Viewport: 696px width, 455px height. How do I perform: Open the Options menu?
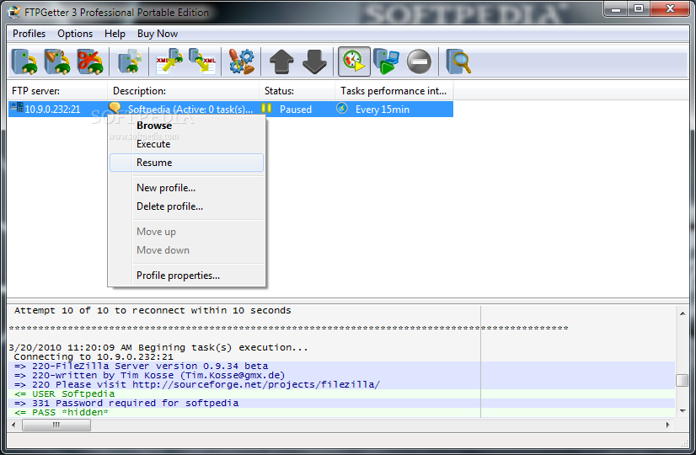tap(75, 34)
